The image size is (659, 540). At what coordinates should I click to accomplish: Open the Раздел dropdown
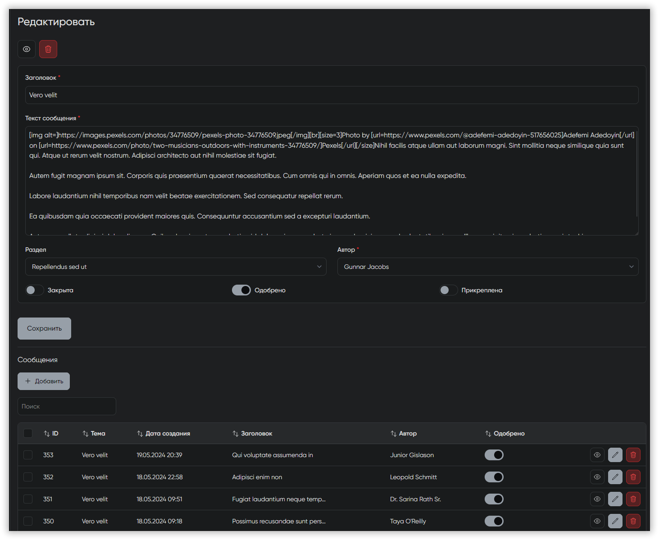(176, 267)
